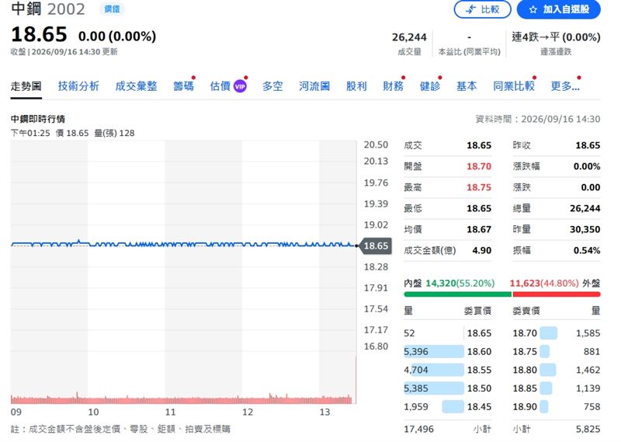
Task: Click the 11 o'clock x-axis label
Action: pos(170,412)
